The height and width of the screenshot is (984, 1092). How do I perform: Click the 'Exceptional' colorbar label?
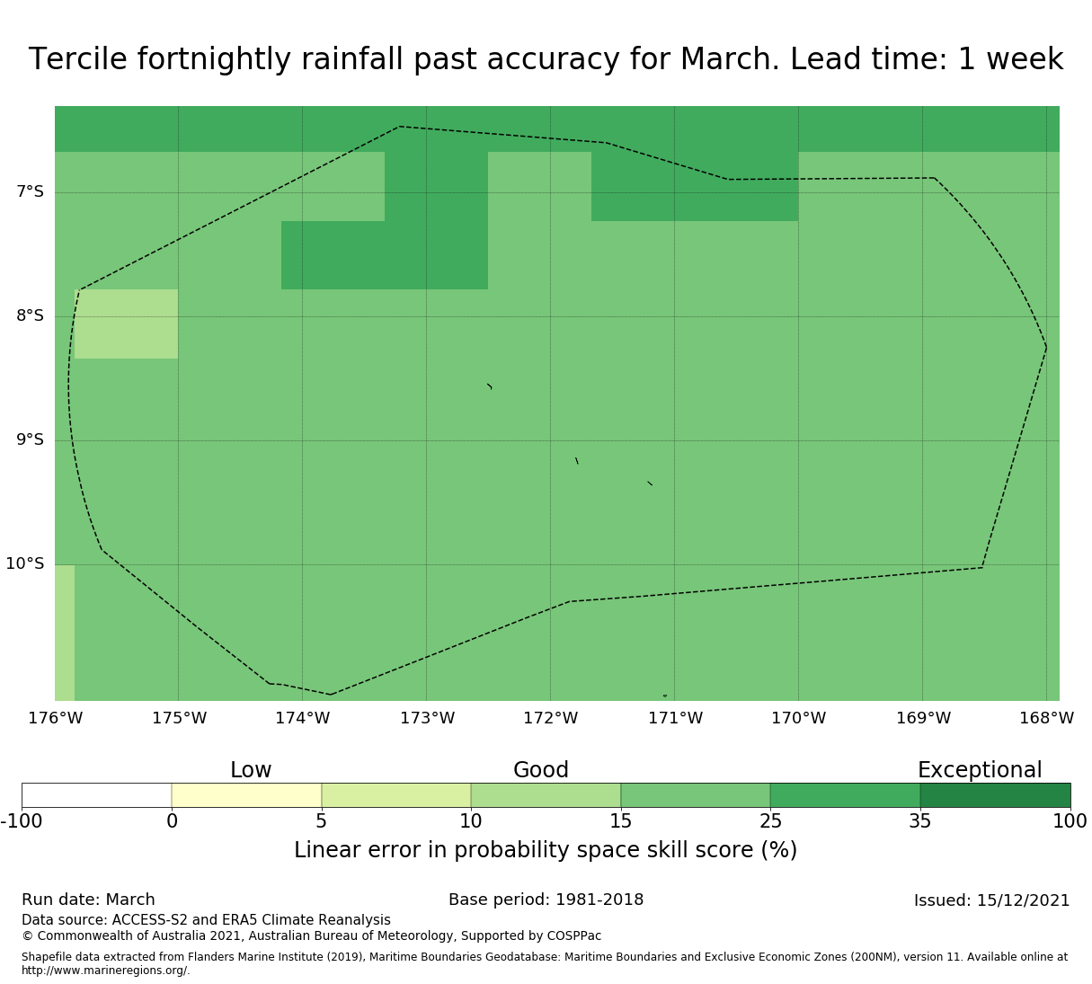tap(979, 770)
